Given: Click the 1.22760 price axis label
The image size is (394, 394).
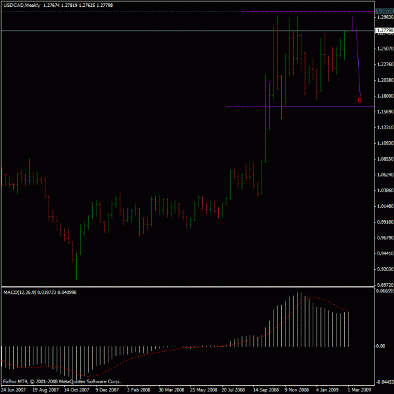Looking at the screenshot, I should click(x=385, y=64).
